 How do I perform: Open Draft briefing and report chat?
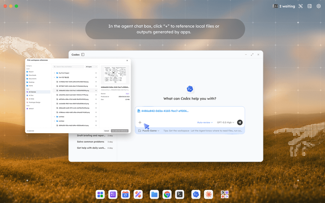(x=95, y=135)
